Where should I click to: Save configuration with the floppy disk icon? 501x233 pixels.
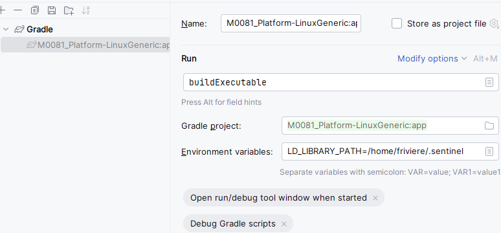coord(51,10)
